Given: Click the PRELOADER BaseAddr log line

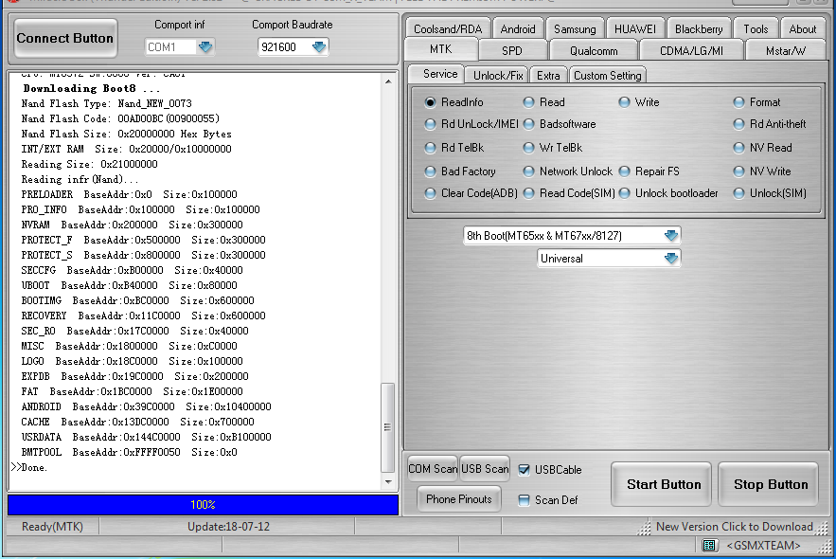Looking at the screenshot, I should (129, 194).
